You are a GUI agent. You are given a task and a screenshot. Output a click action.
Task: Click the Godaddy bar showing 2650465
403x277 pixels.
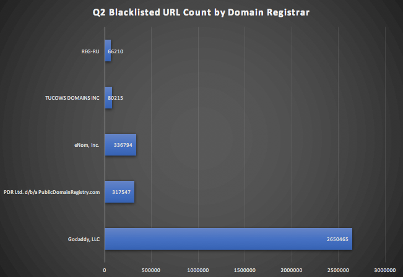coord(228,239)
